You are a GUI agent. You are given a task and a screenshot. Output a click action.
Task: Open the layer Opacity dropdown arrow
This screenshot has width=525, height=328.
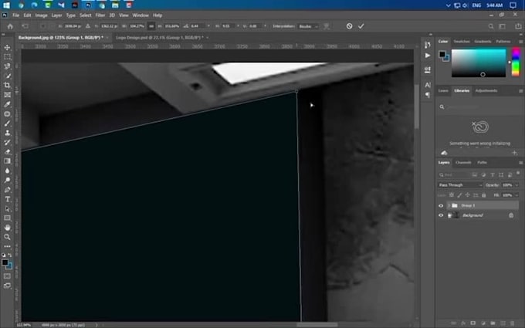(517, 185)
